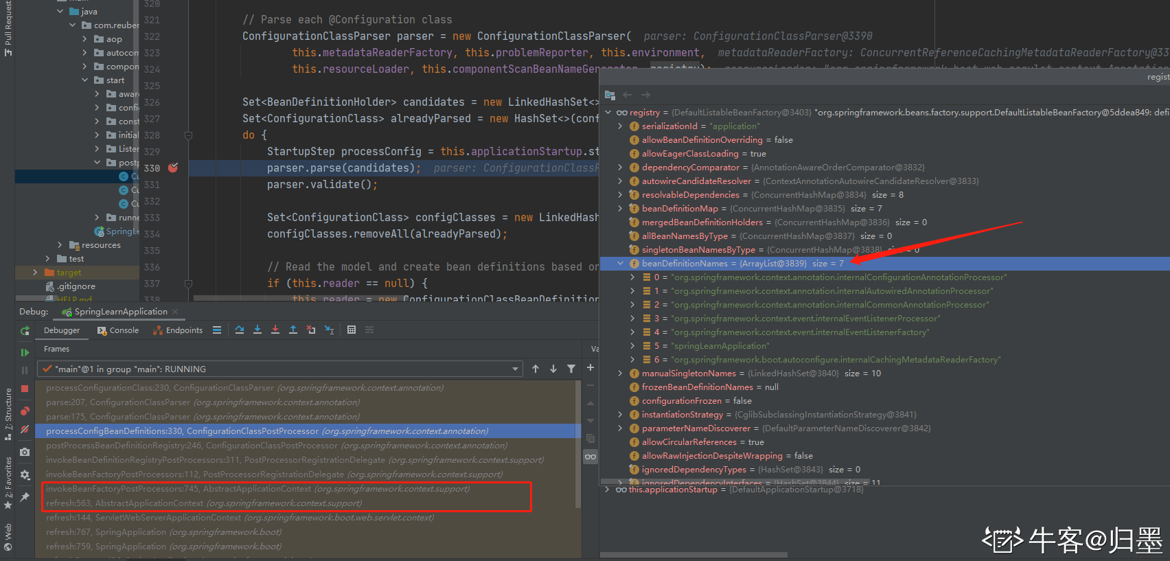1170x561 pixels.
Task: Open the Structure tool window
Action: click(x=8, y=413)
